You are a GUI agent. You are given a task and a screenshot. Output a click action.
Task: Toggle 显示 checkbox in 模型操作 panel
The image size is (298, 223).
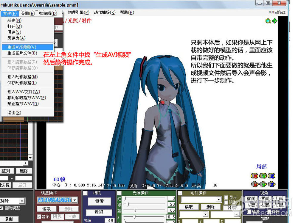39,216
